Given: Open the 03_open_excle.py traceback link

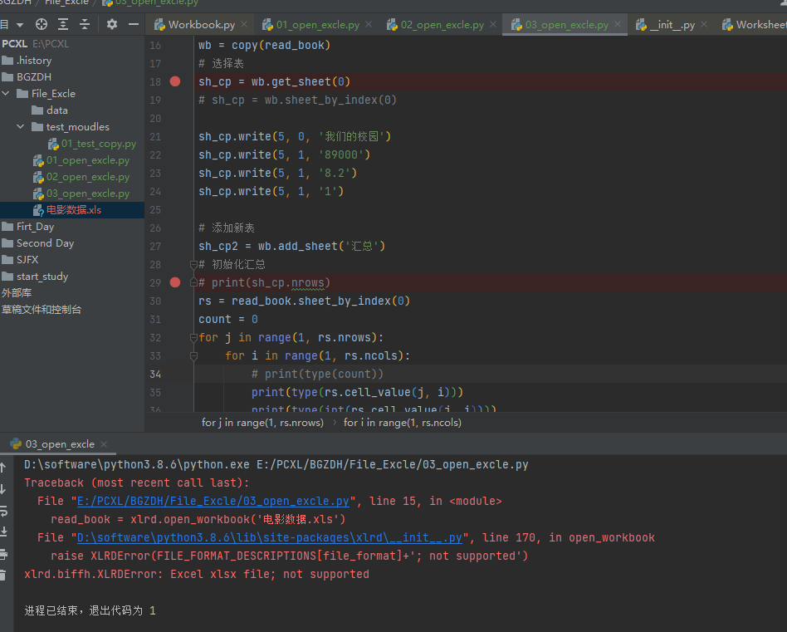Looking at the screenshot, I should click(213, 501).
